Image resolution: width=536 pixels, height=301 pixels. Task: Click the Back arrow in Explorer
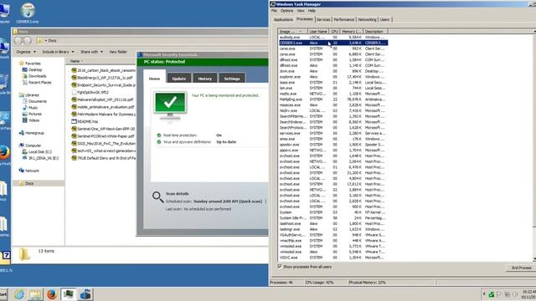point(18,41)
